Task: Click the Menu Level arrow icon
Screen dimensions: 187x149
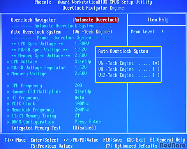Action: coord(162,31)
